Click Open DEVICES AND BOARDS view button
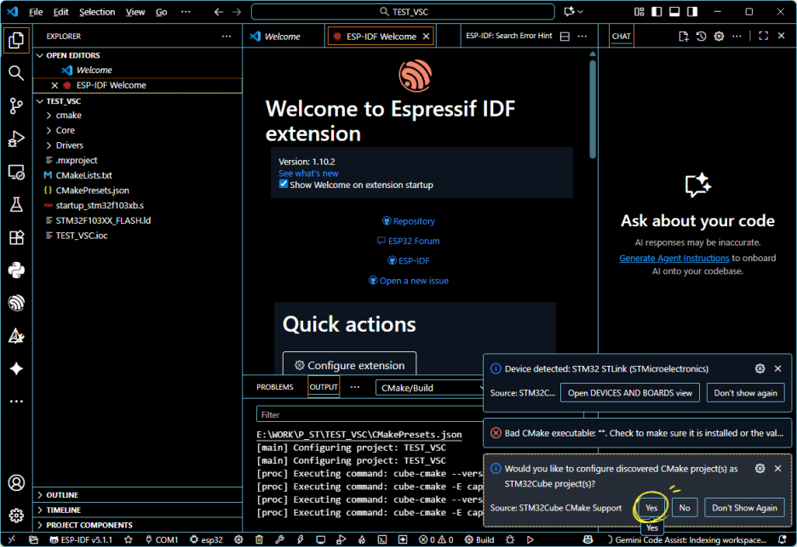 630,393
